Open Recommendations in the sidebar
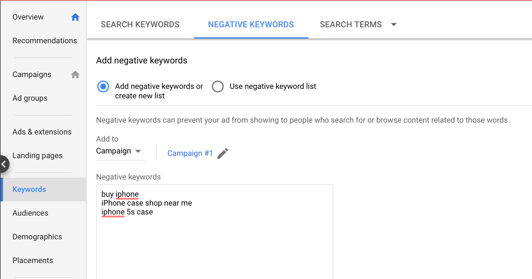Image resolution: width=532 pixels, height=279 pixels. [44, 41]
